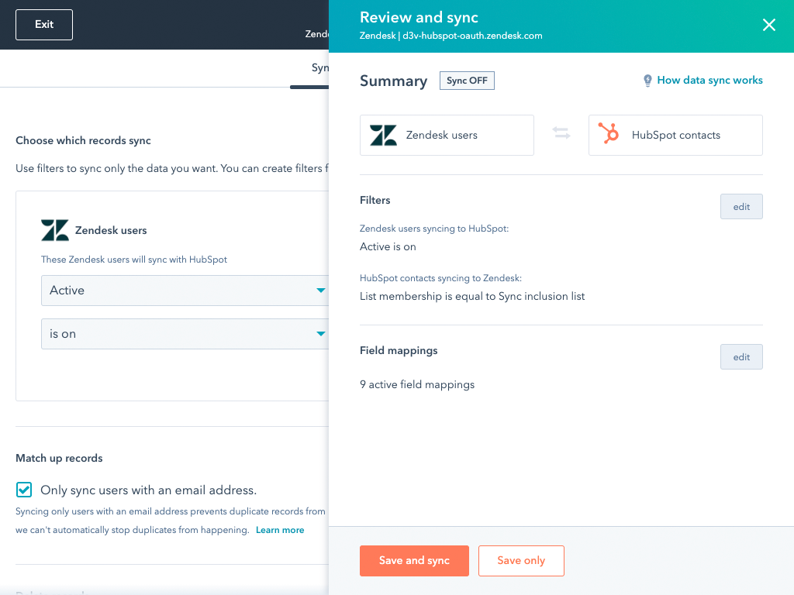Viewport: 794px width, 595px height.
Task: Switch to the Sync tab
Action: [x=320, y=68]
